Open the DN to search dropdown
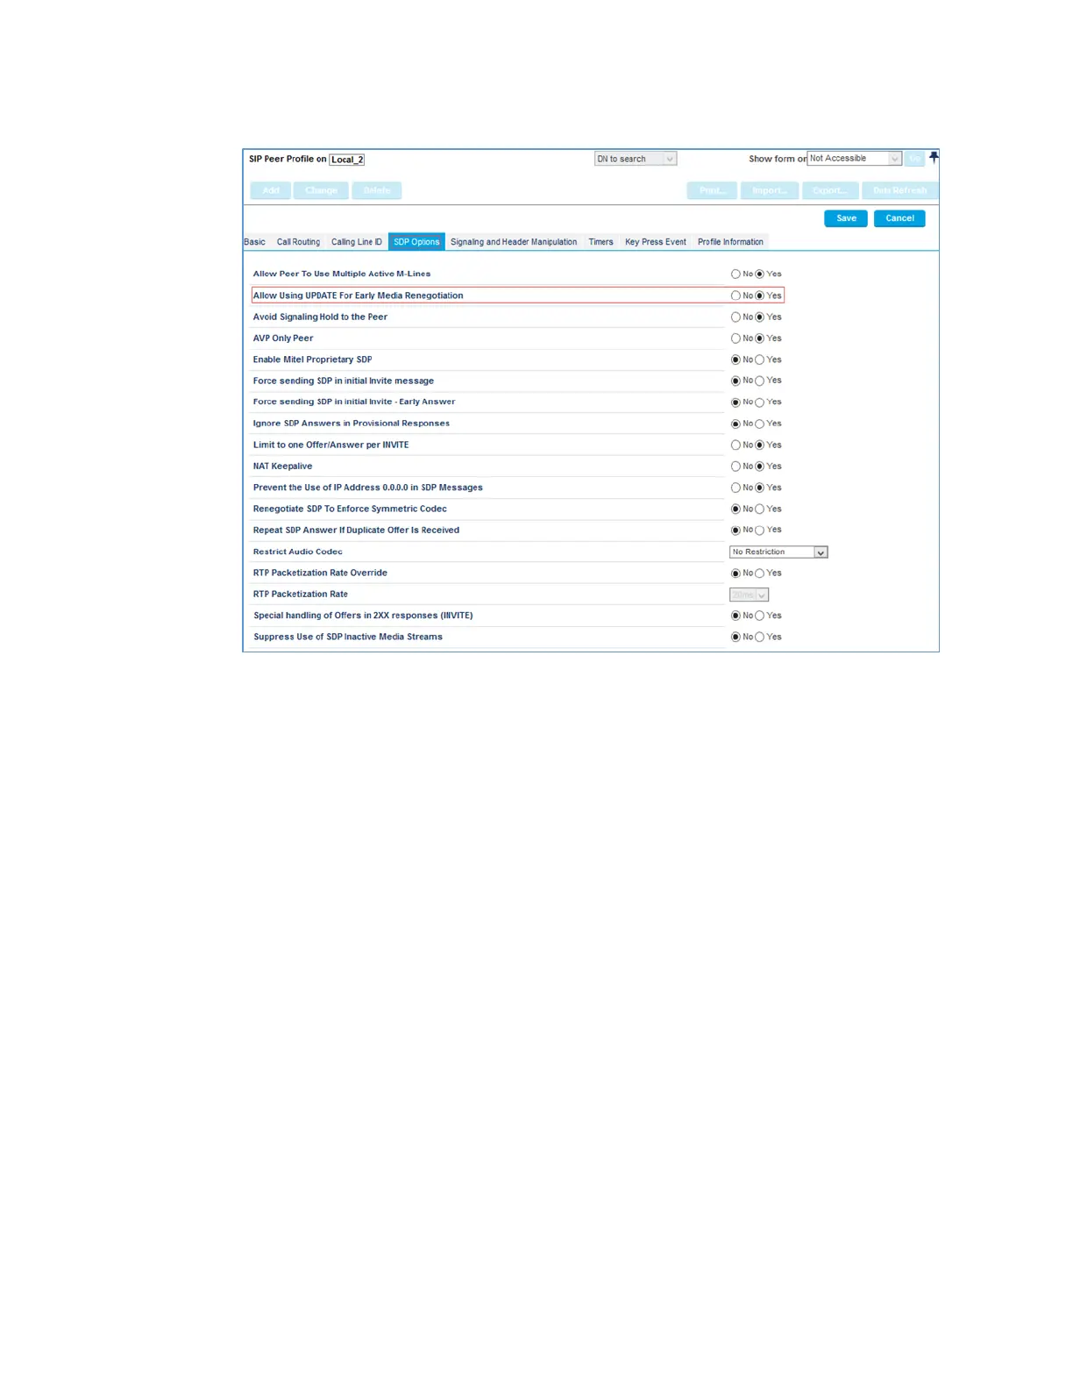 pos(636,159)
